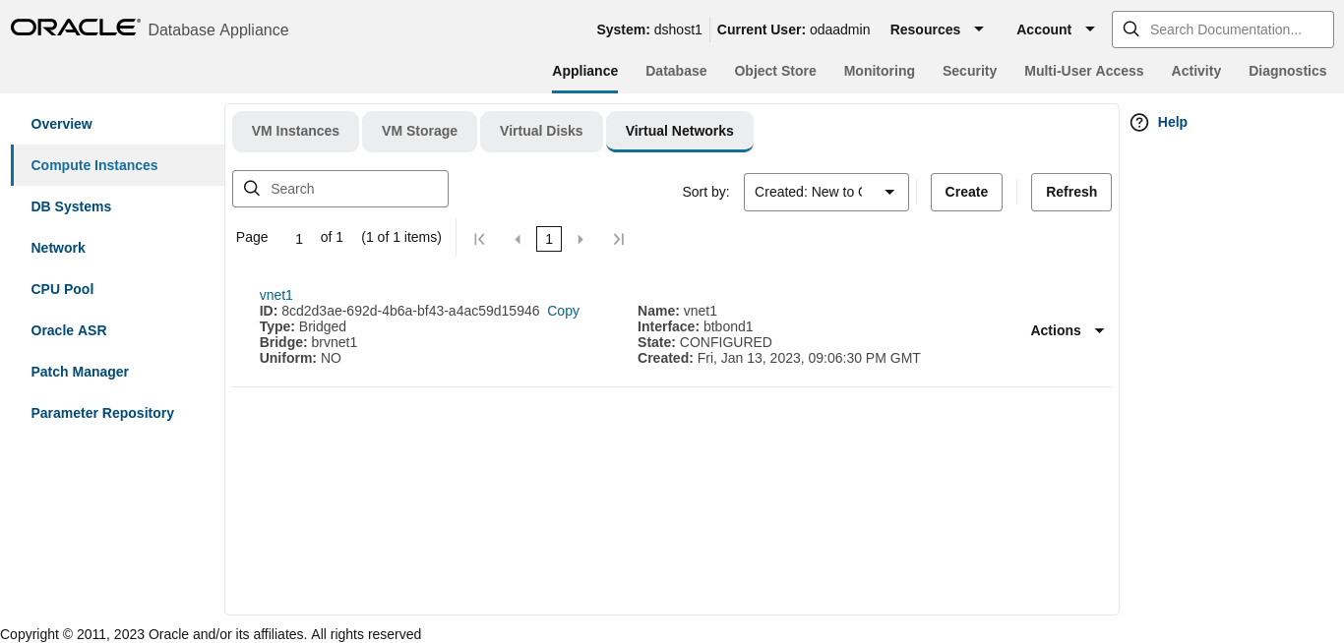Navigate to Patch Manager in the sidebar
This screenshot has width=1344, height=643.
pos(80,372)
